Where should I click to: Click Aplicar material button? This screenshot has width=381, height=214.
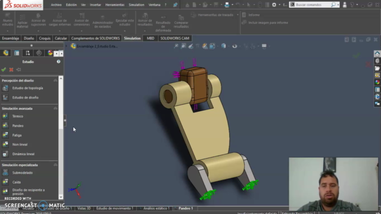point(23,21)
